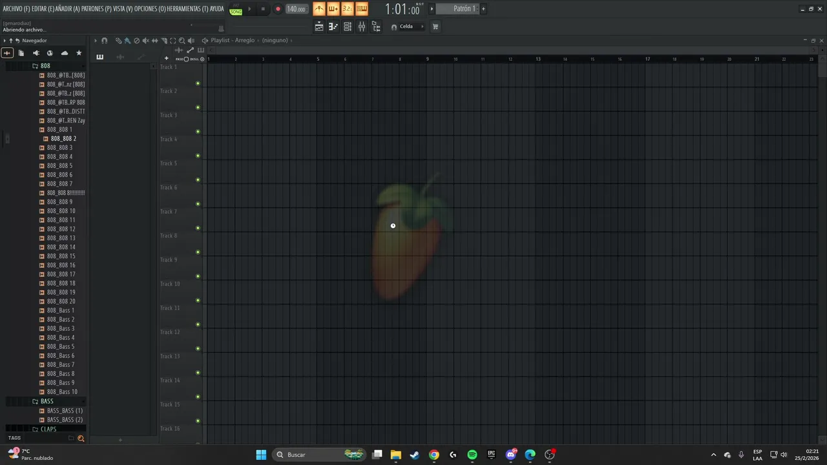The image size is (827, 465).
Task: Mute Track 9 with its green LED
Action: [198, 276]
